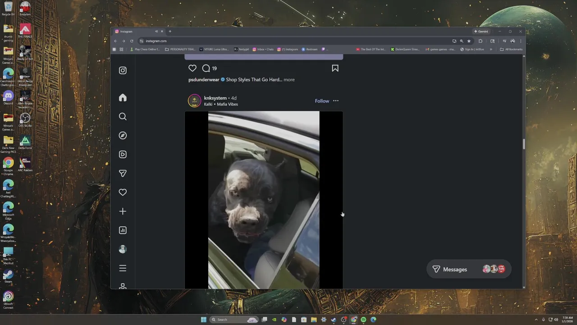Bookmark this page with the star icon
577x325 pixels.
point(469,41)
